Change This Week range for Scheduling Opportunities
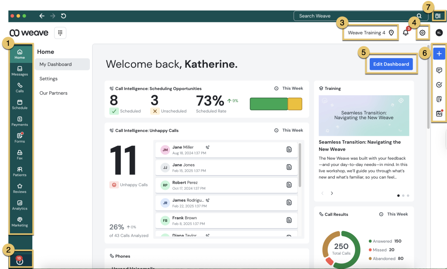The image size is (447, 269). coord(289,89)
